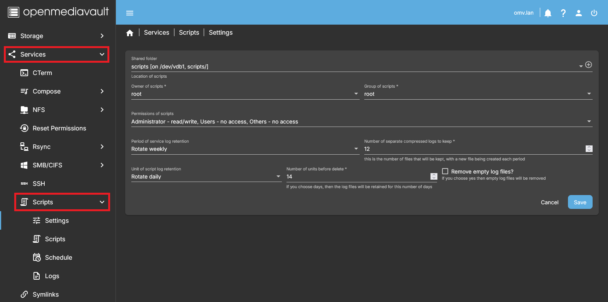Go to Logs in sidebar
Screen dimensions: 608x302
pyautogui.click(x=52, y=276)
